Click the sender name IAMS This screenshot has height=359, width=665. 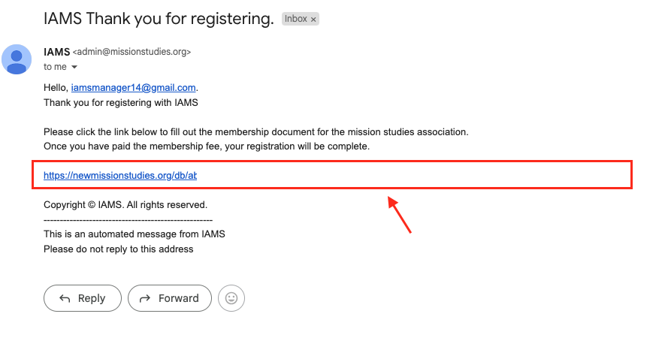click(x=56, y=52)
